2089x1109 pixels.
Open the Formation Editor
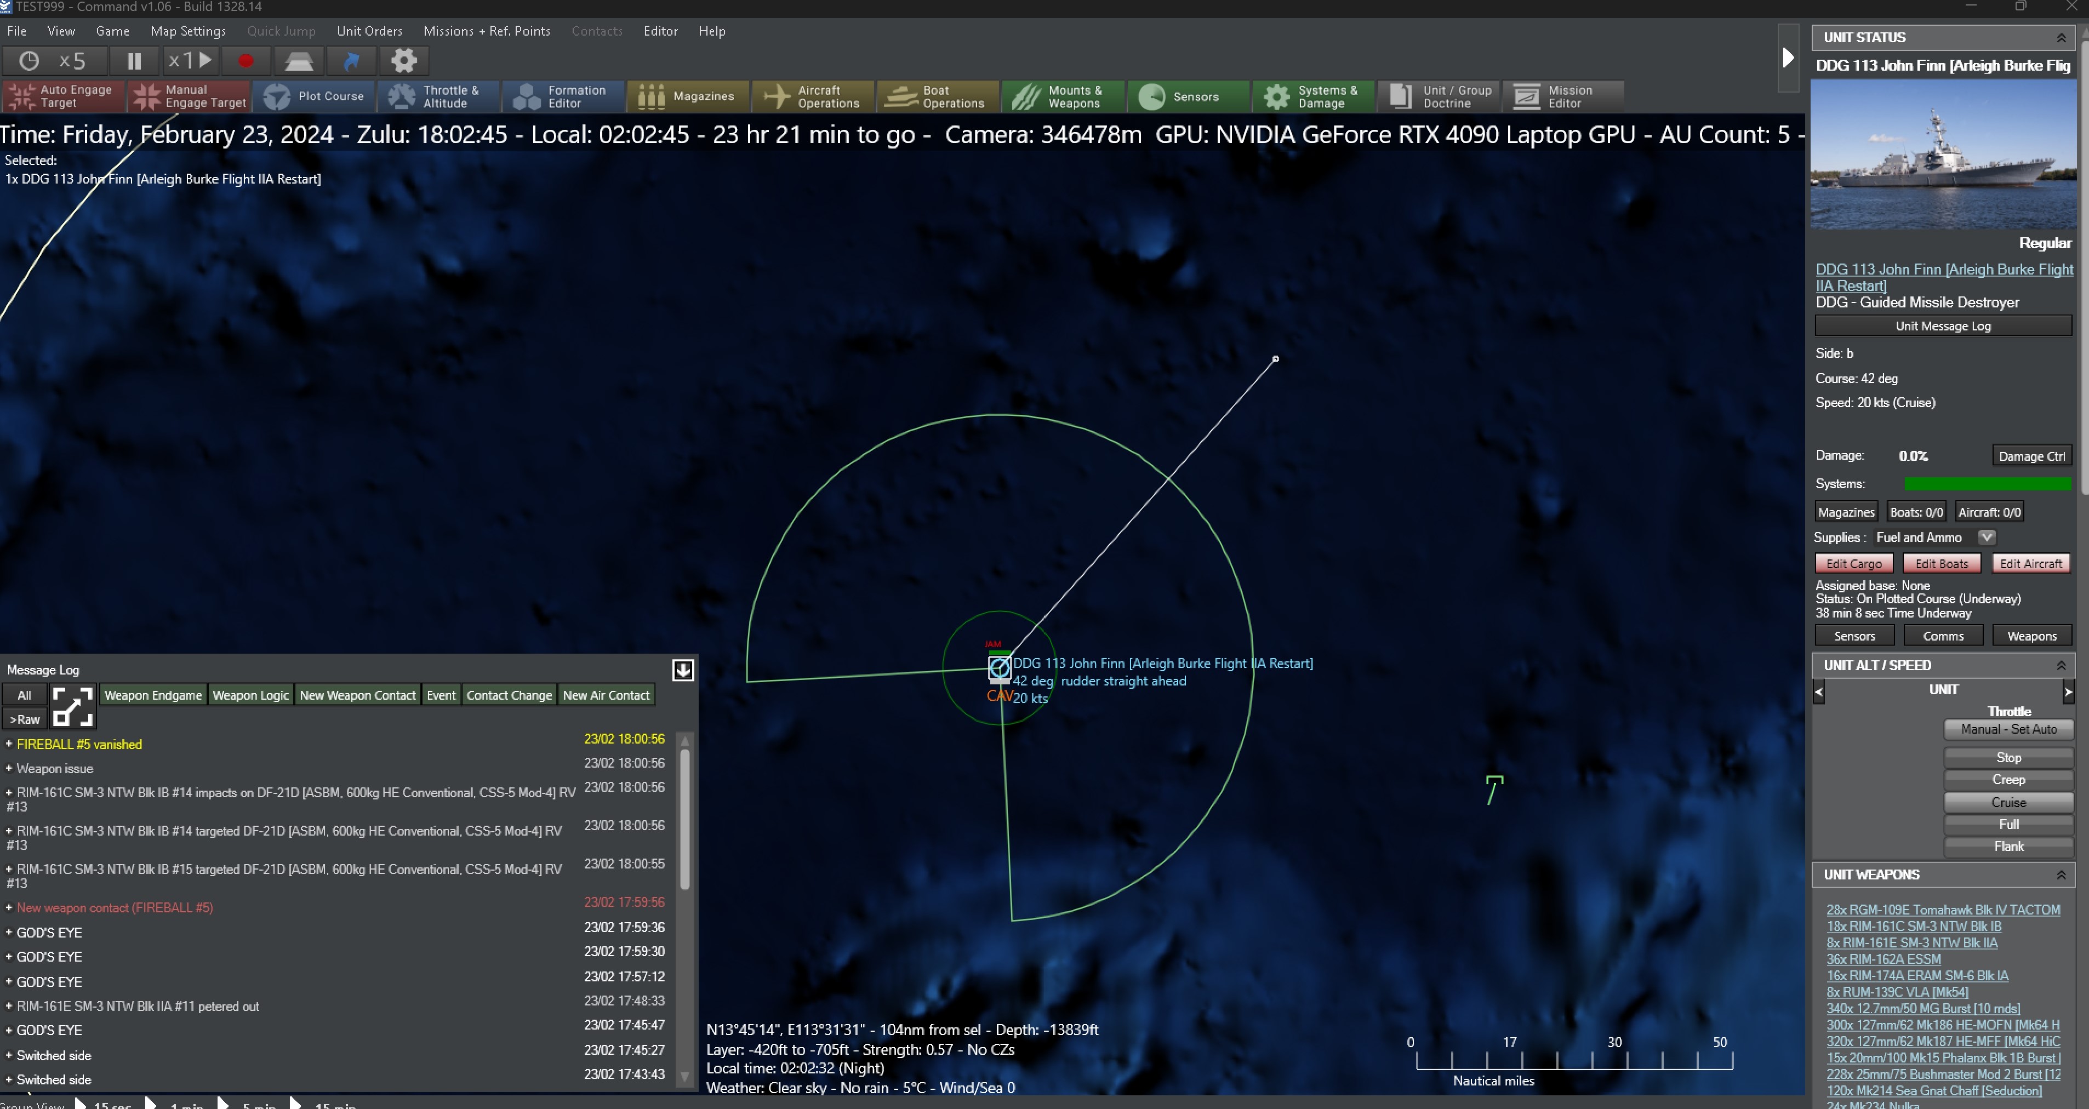tap(563, 96)
